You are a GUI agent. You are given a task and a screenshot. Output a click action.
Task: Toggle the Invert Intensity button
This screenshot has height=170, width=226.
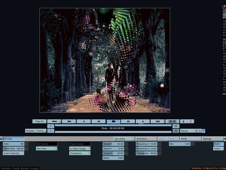pos(14,153)
